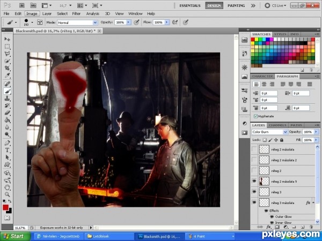Click the delete layer trash icon
This screenshot has height=241, width=322.
coord(311,227)
